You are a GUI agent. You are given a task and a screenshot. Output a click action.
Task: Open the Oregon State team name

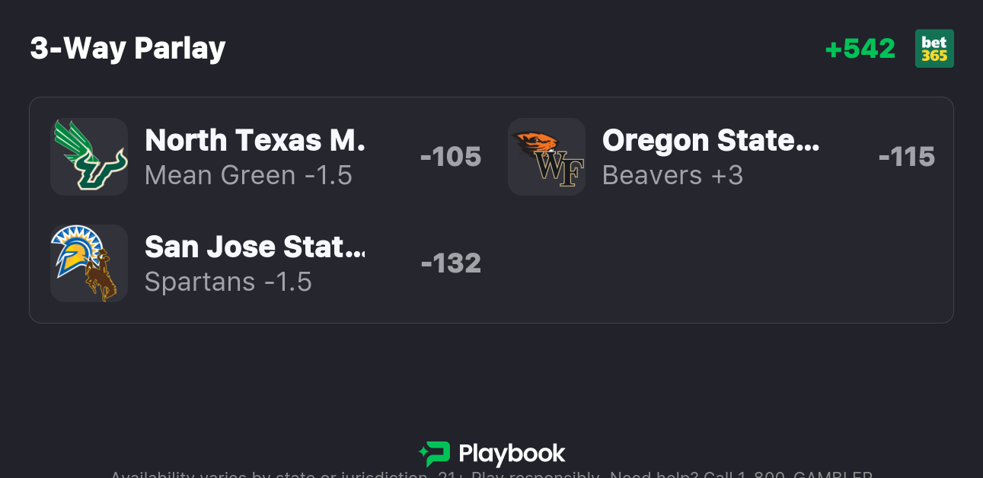(x=711, y=140)
